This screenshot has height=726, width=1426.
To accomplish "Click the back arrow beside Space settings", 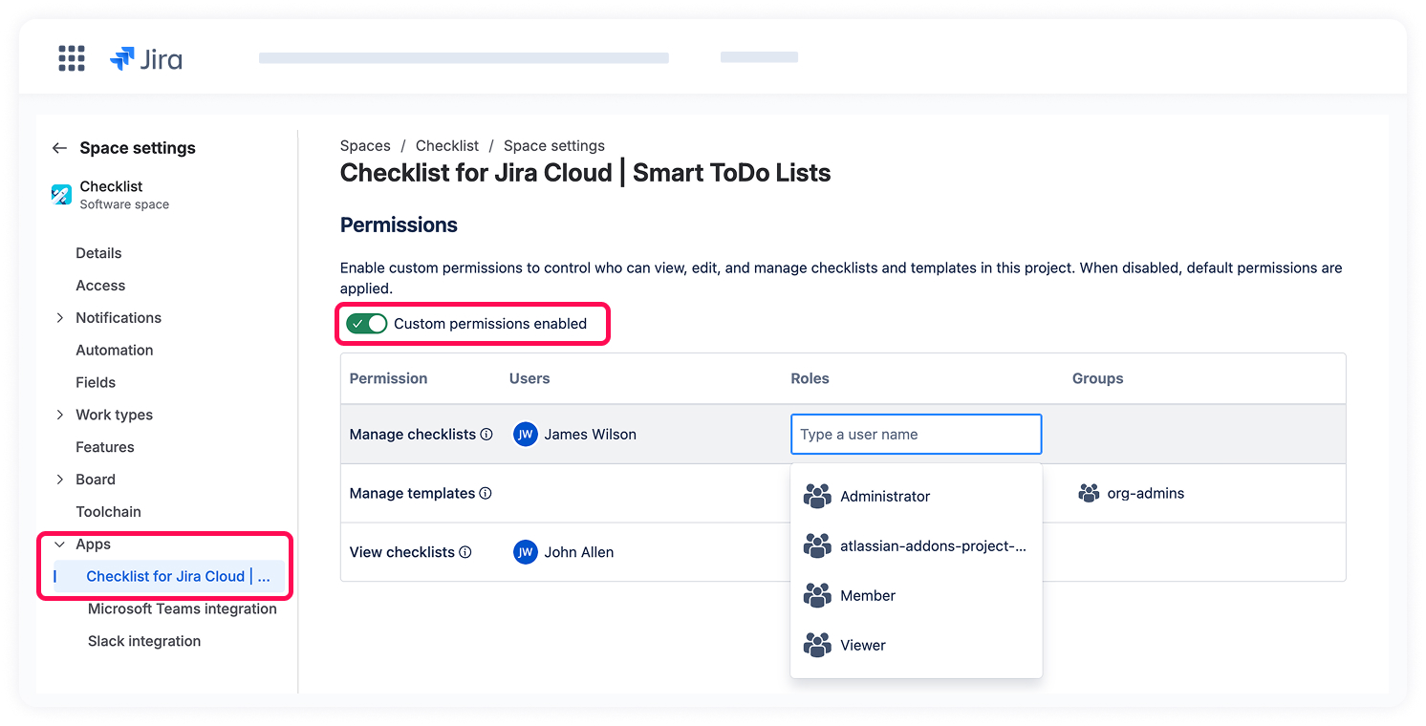I will tap(59, 148).
